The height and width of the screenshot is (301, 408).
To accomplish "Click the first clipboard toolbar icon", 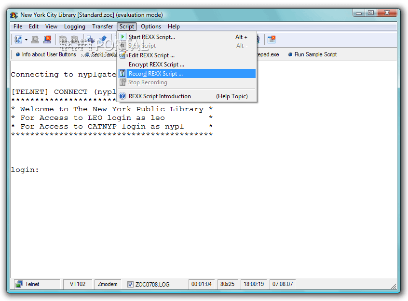I will [x=62, y=39].
